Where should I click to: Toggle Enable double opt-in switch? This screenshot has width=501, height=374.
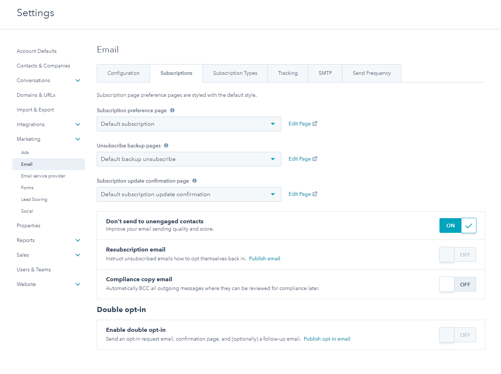tap(458, 335)
